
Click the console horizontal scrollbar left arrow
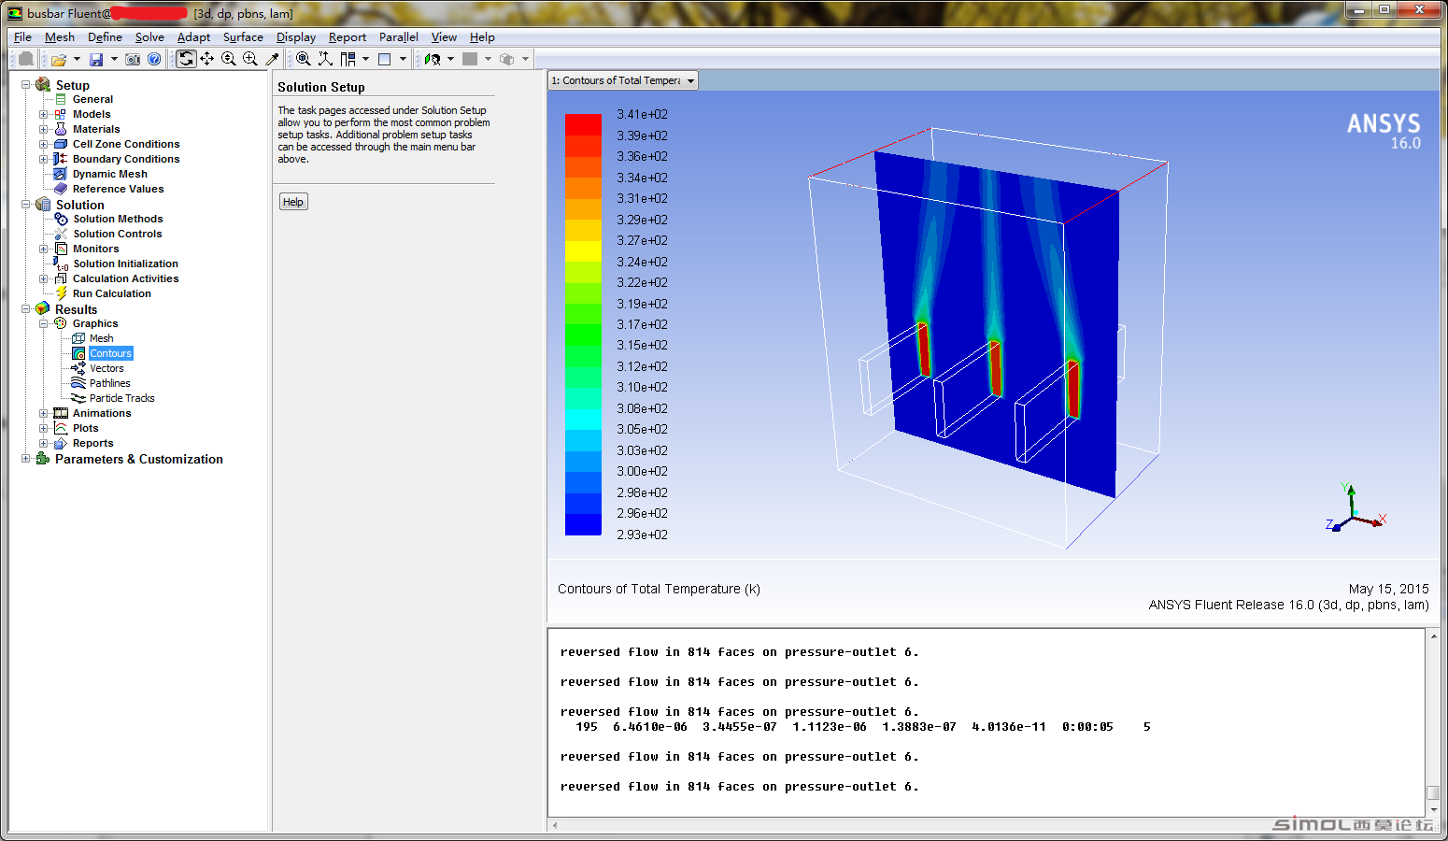555,825
